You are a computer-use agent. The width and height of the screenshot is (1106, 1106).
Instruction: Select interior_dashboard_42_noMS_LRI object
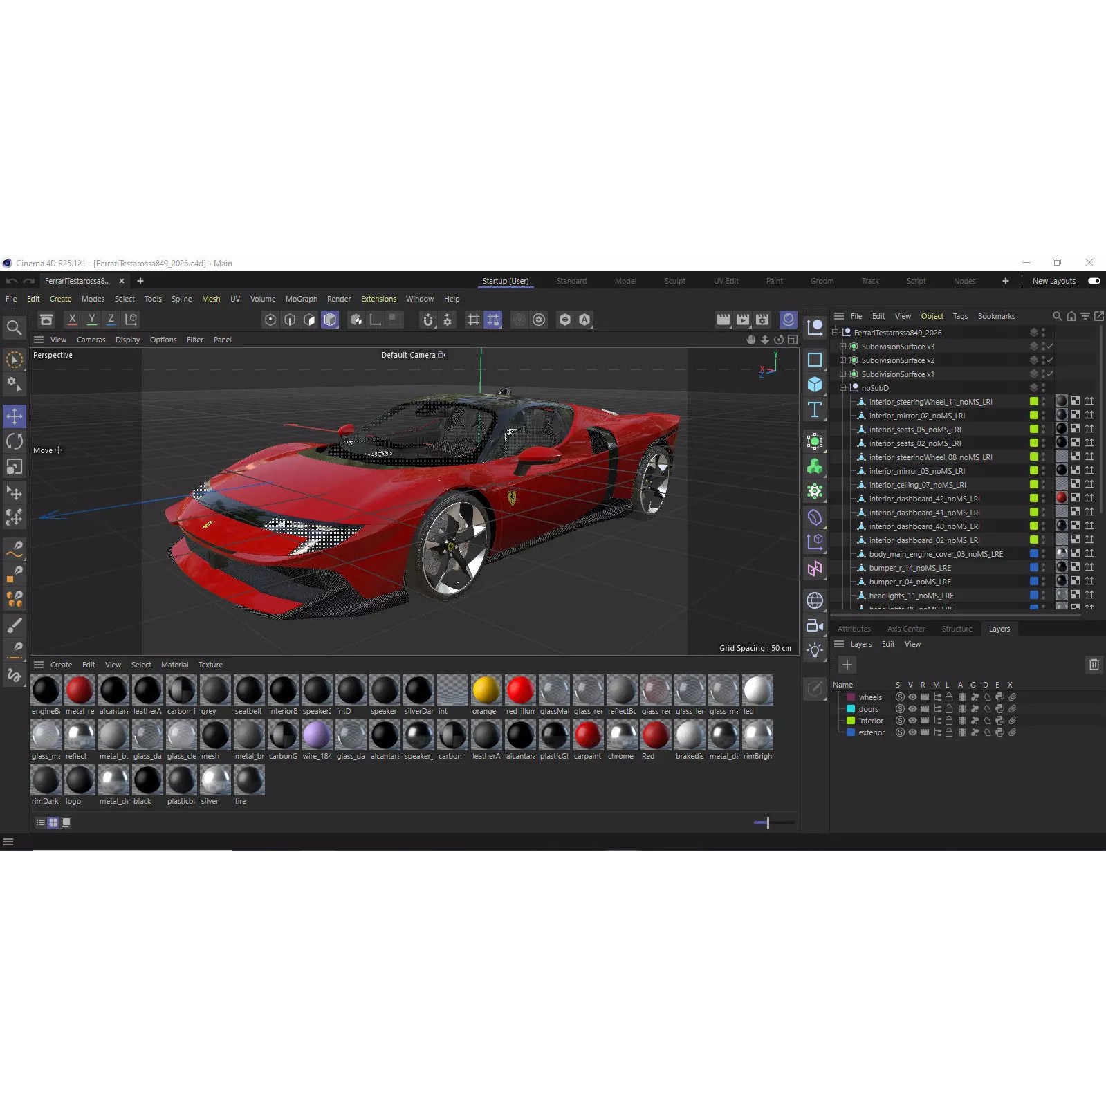click(924, 499)
